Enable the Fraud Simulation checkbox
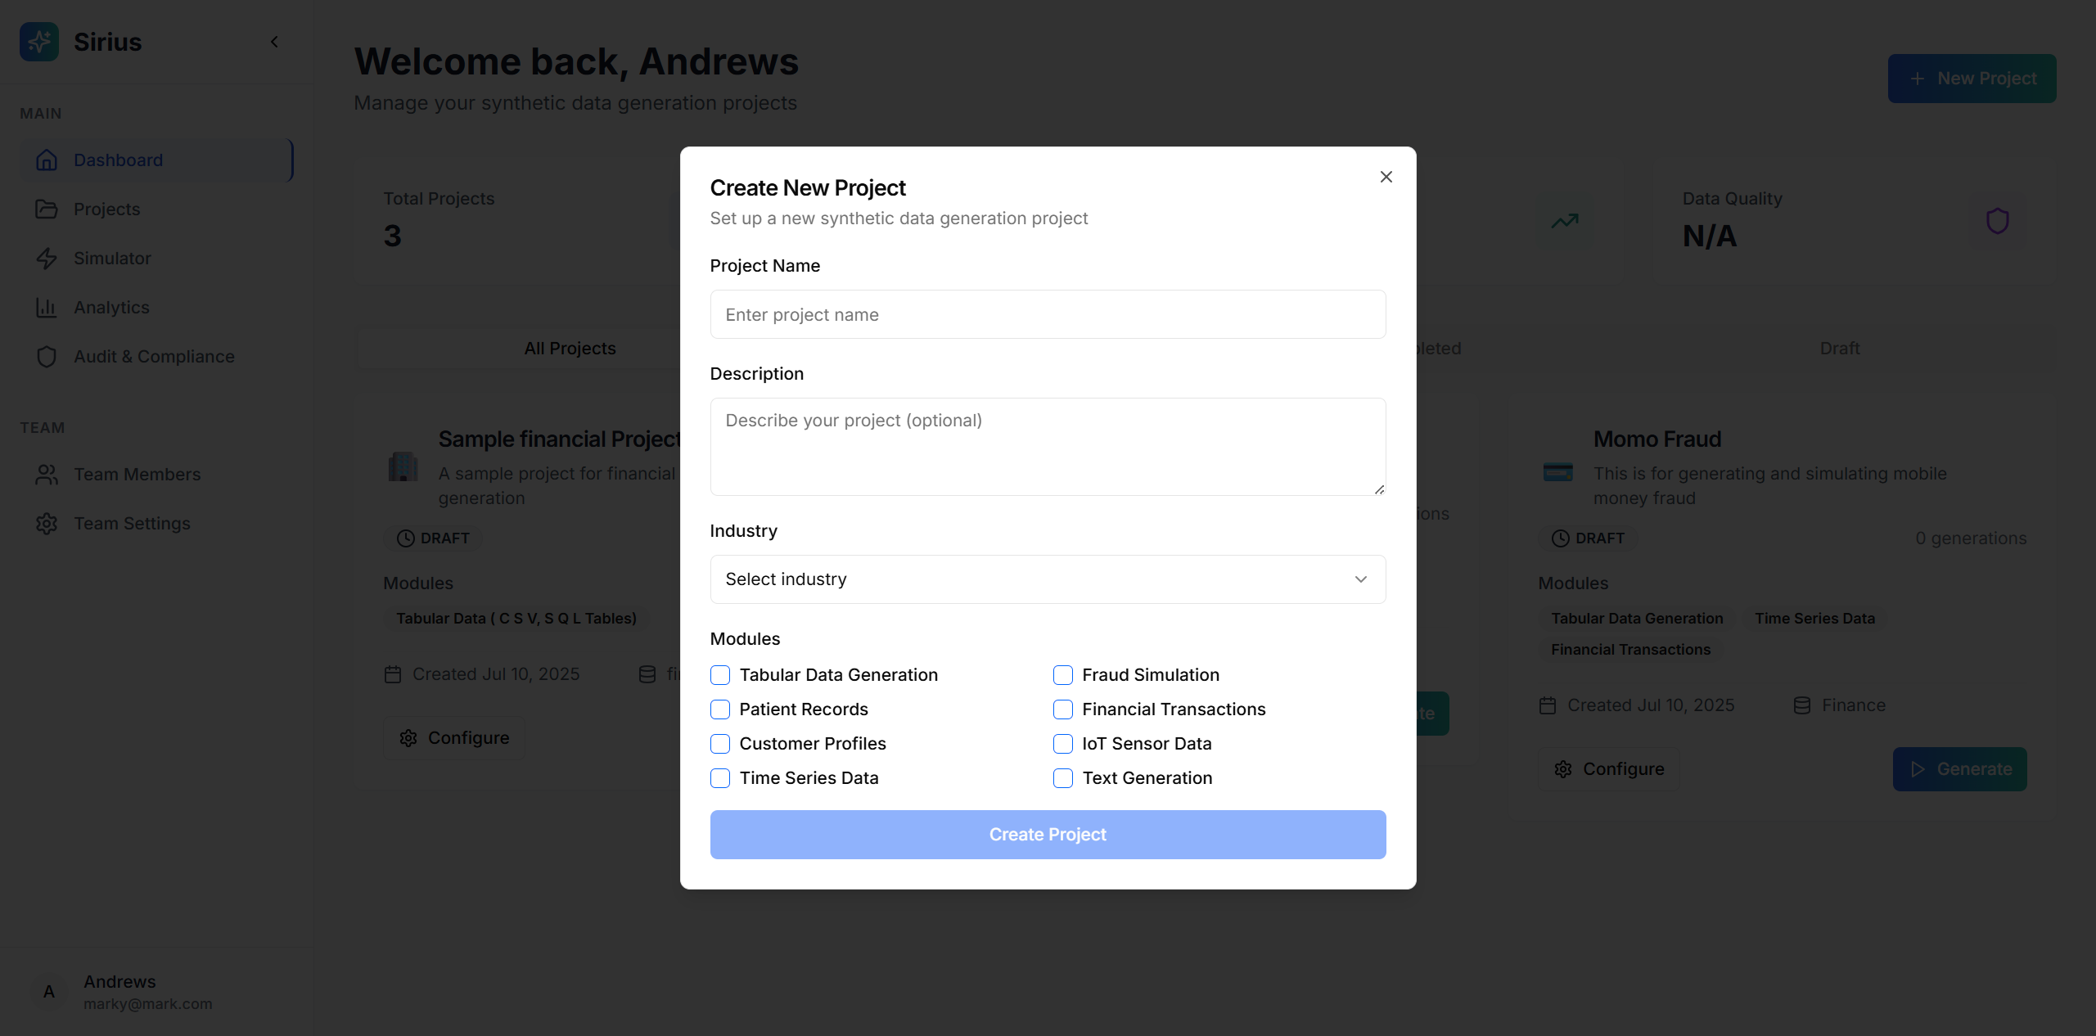This screenshot has height=1036, width=2096. (x=1062, y=675)
